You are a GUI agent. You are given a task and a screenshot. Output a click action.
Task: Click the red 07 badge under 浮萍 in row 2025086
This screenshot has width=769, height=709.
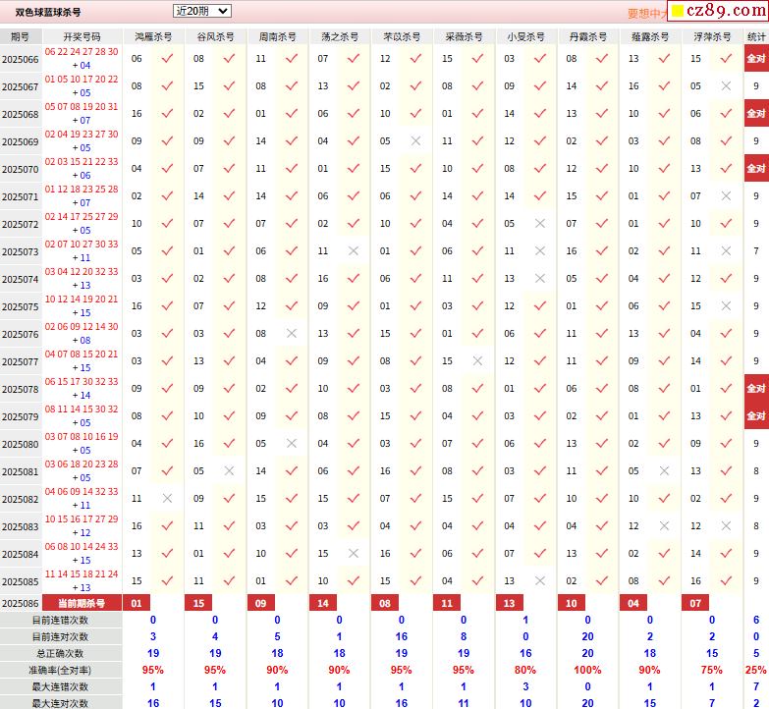tap(695, 603)
